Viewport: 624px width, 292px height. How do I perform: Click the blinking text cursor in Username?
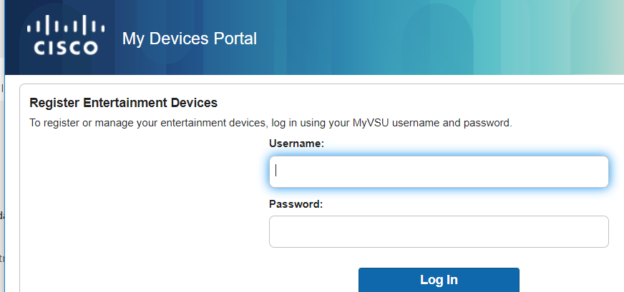pos(276,171)
